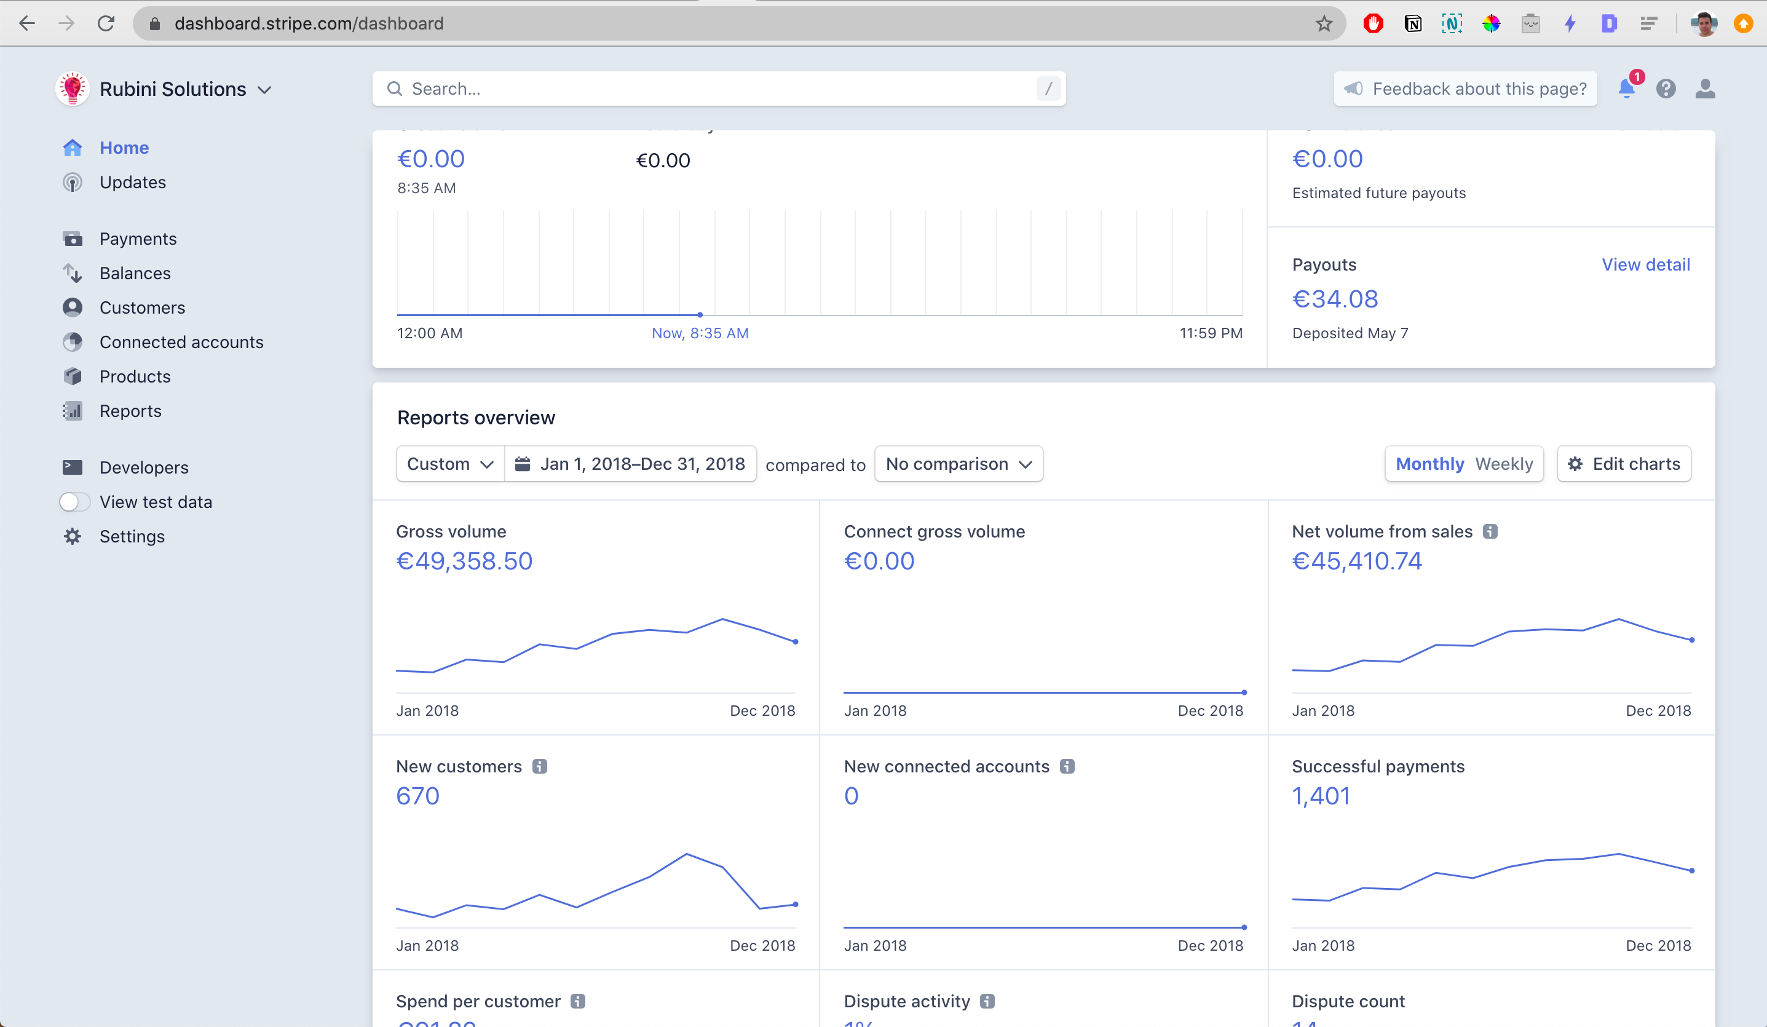The width and height of the screenshot is (1767, 1027).
Task: Reload the page in browser
Action: pos(106,24)
